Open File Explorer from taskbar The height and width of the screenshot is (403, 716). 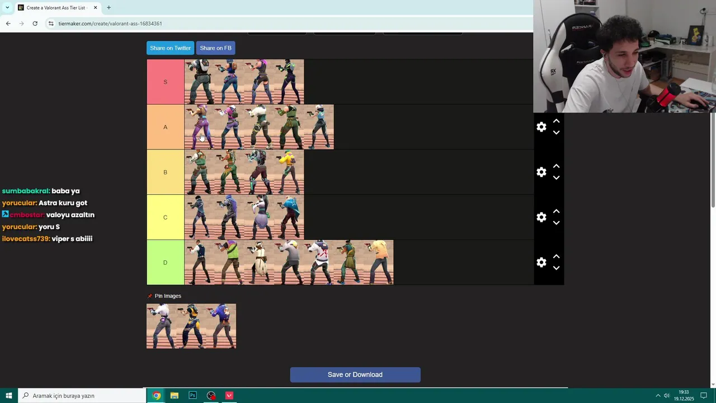click(x=175, y=396)
